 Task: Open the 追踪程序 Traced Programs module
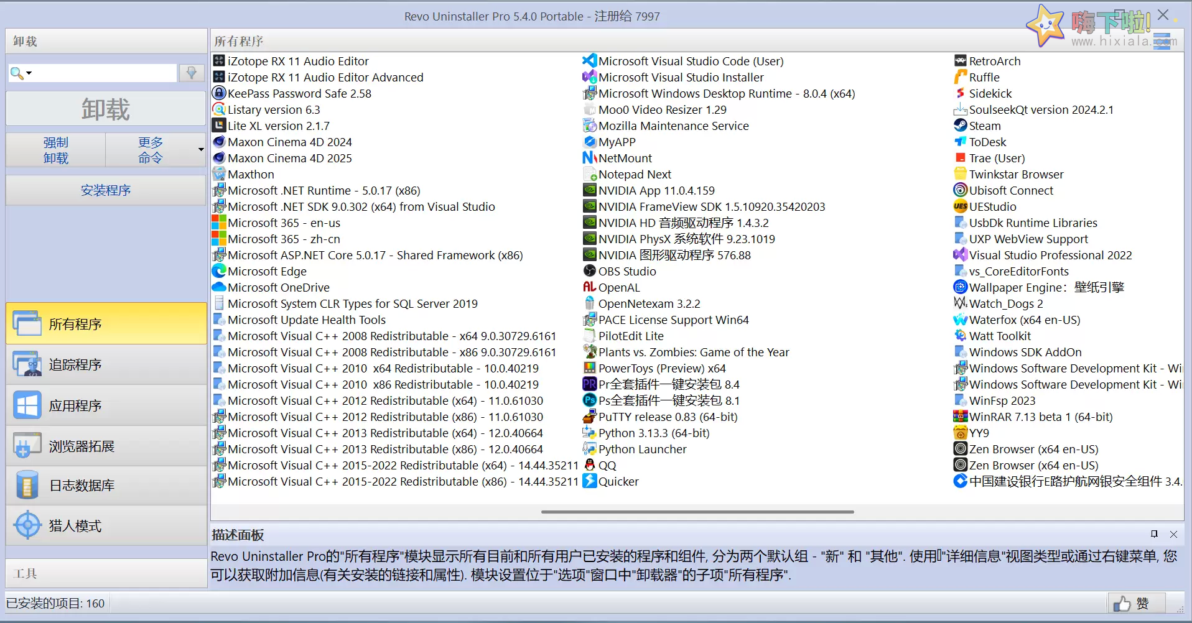click(75, 364)
